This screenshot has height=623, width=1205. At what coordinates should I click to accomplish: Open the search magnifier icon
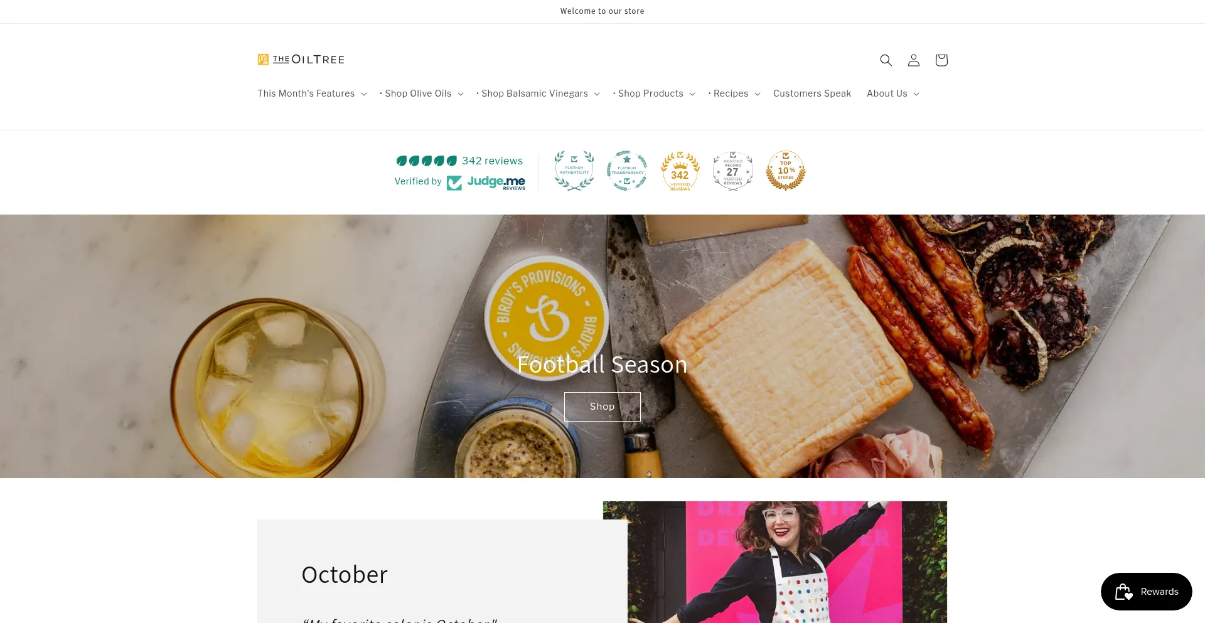point(886,60)
